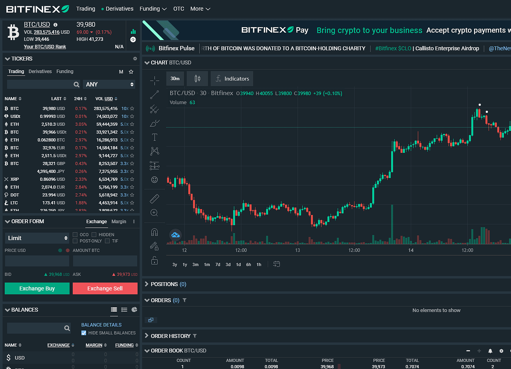Switch tickers to Funding tab
Viewport: 511px width, 369px height.
65,72
